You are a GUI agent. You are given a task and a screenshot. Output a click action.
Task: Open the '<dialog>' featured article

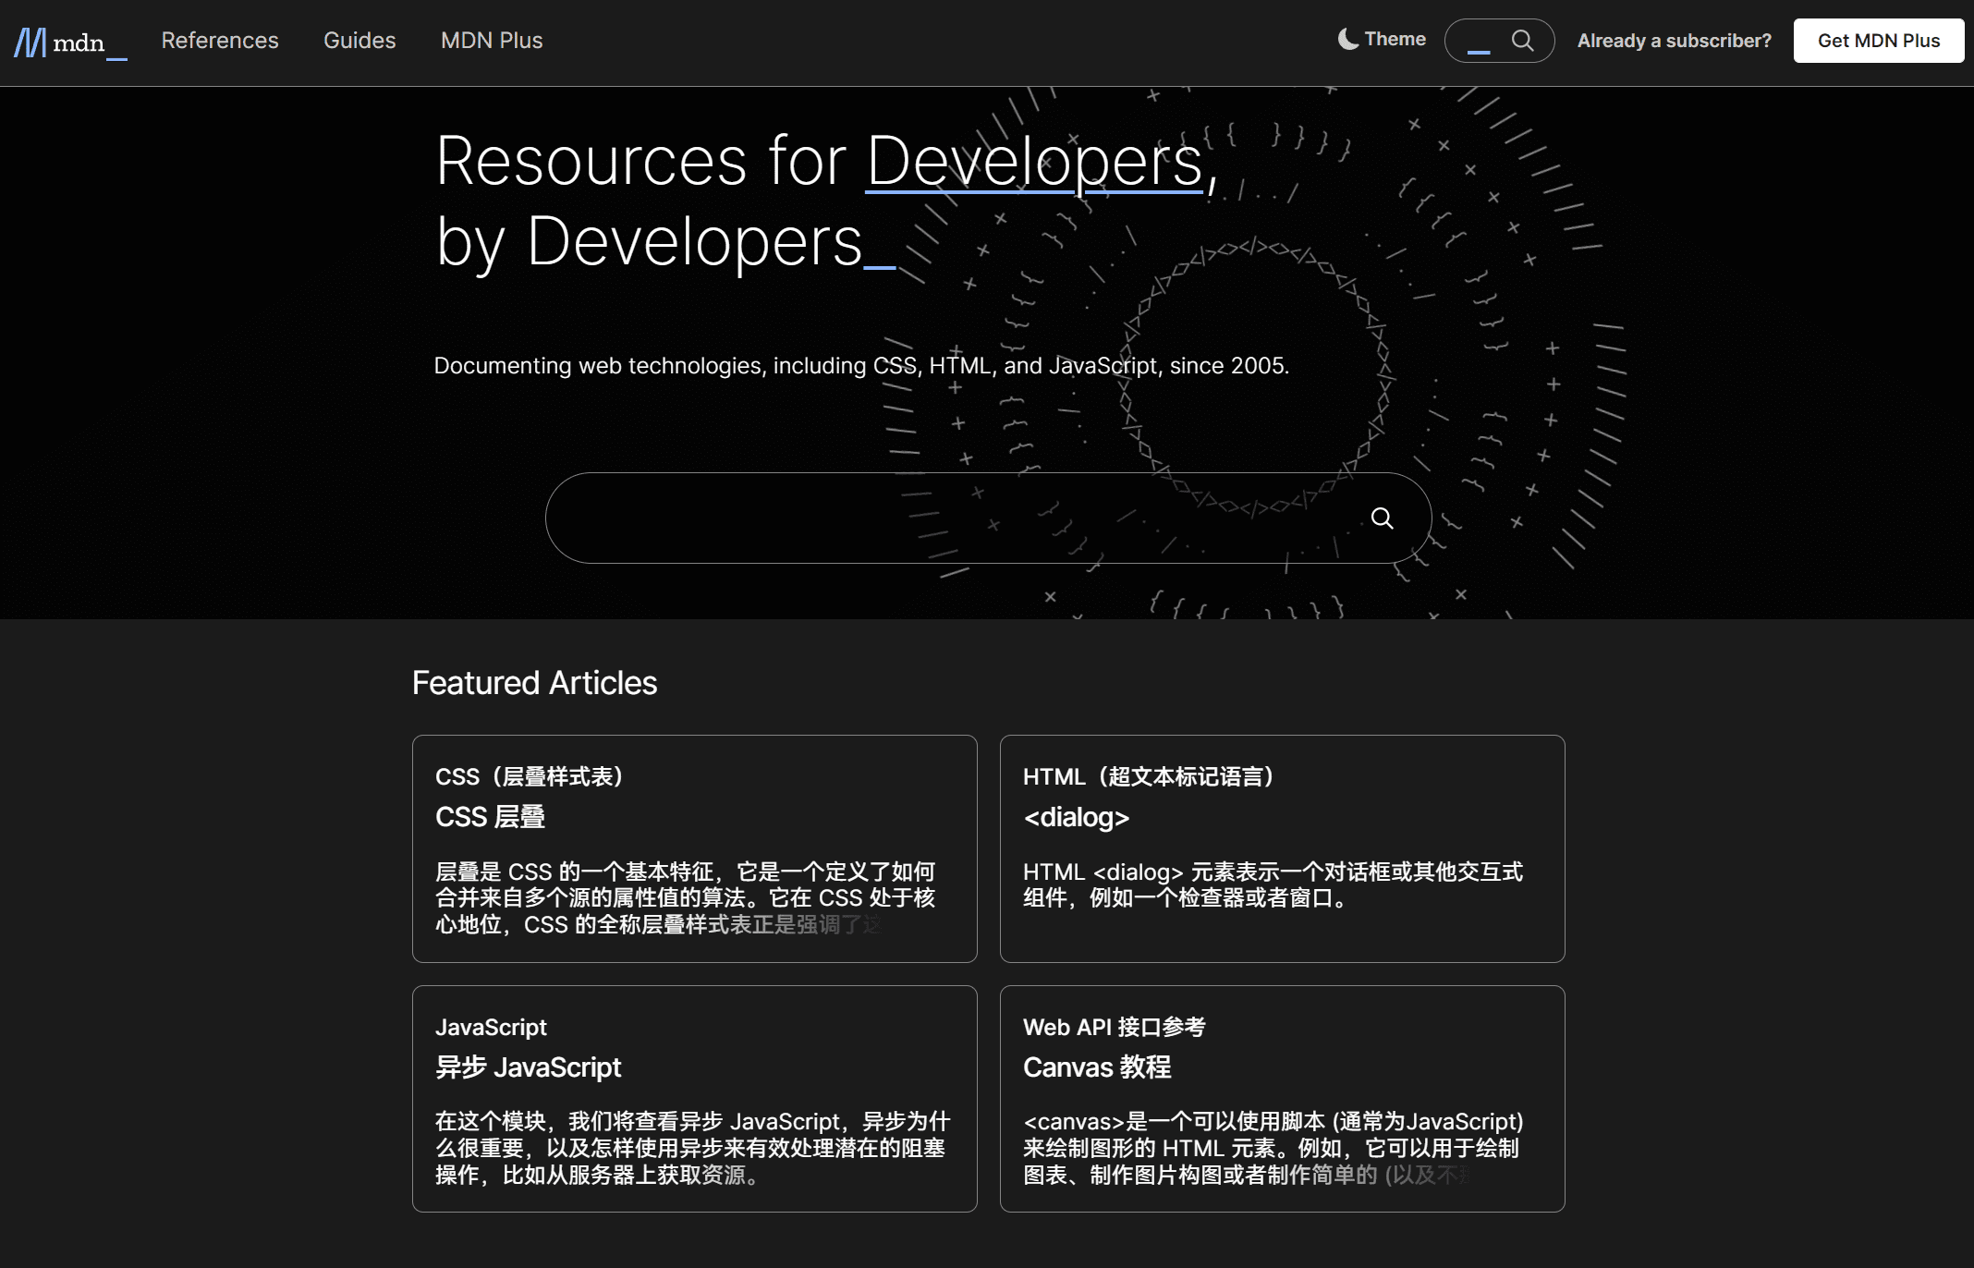pyautogui.click(x=1077, y=817)
